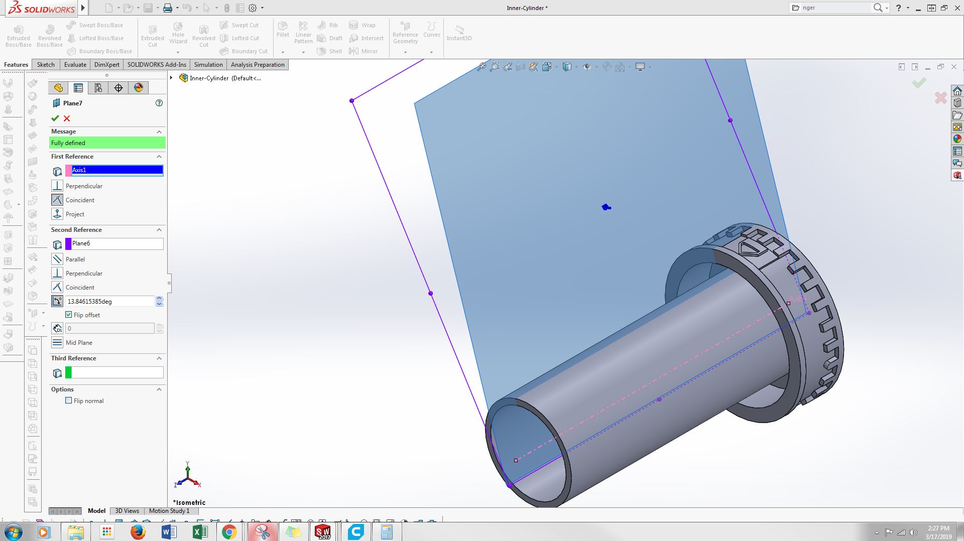Toggle Parallel constraint for Second Reference
Screen dimensions: 964x541
pos(57,259)
